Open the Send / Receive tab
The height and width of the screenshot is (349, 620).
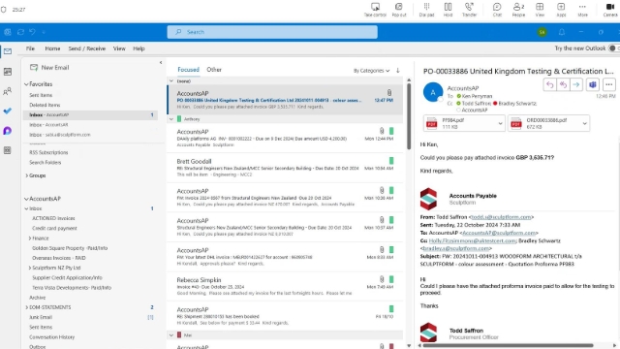point(87,48)
